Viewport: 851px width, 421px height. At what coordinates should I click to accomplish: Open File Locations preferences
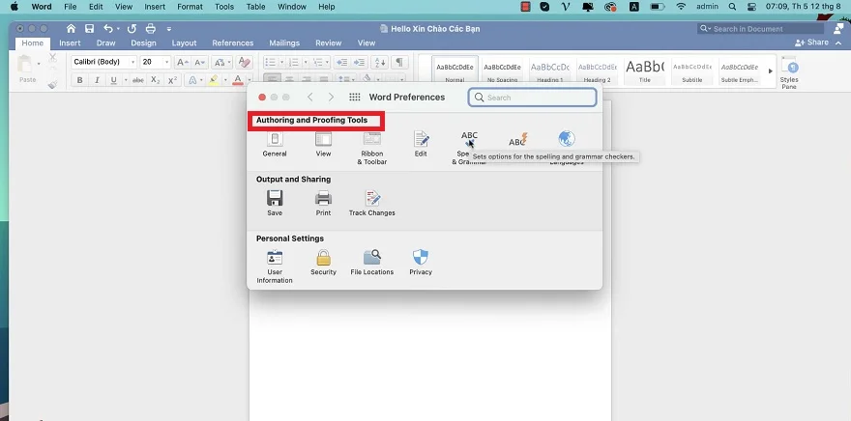click(371, 259)
